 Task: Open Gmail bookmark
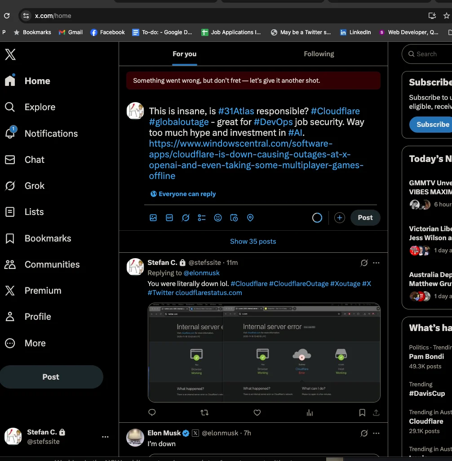pos(71,32)
